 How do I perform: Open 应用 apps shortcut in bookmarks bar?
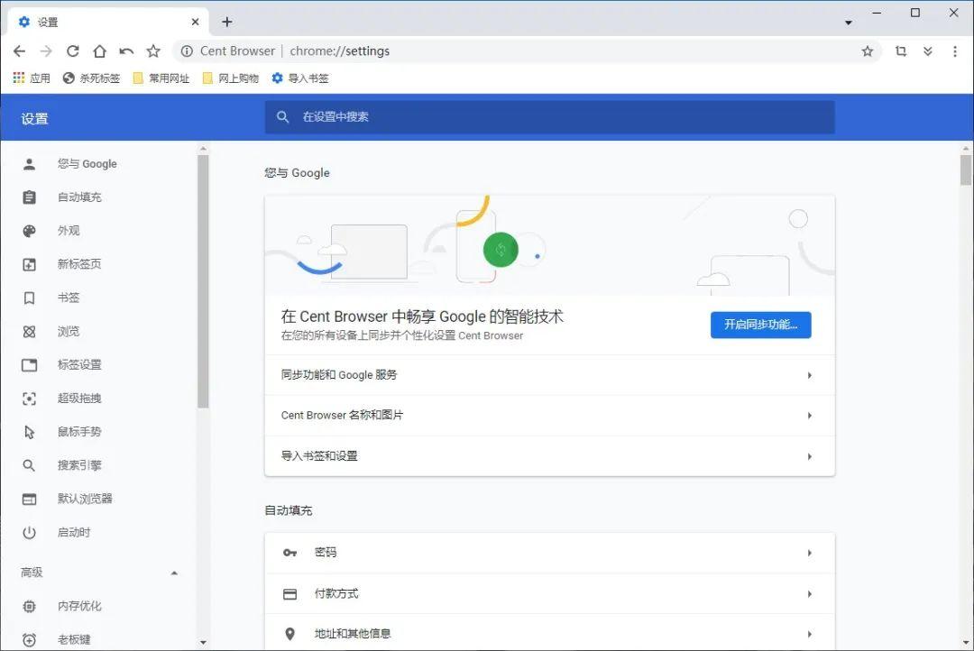(32, 78)
